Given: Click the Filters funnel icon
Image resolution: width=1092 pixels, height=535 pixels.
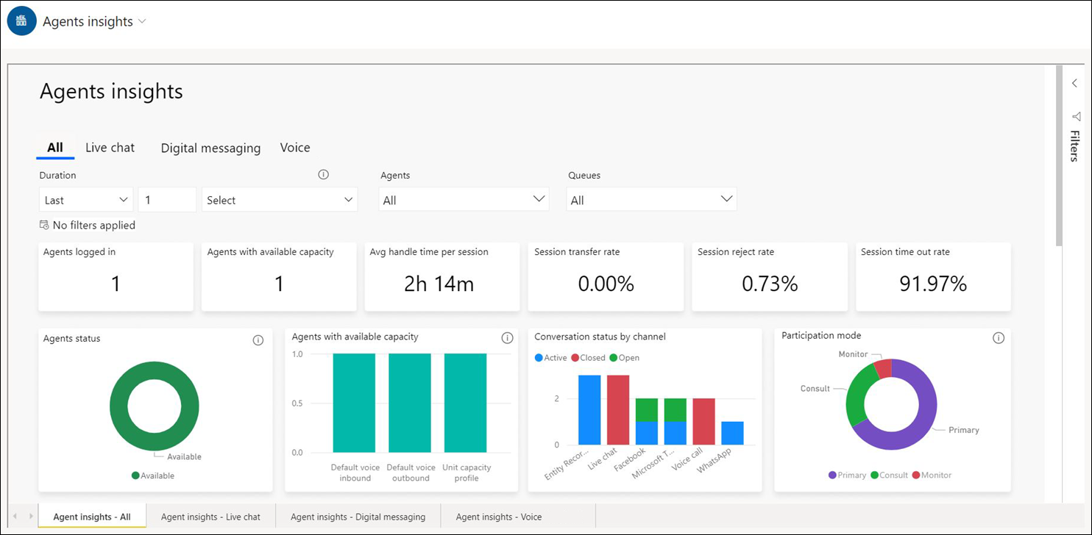Looking at the screenshot, I should click(1076, 116).
